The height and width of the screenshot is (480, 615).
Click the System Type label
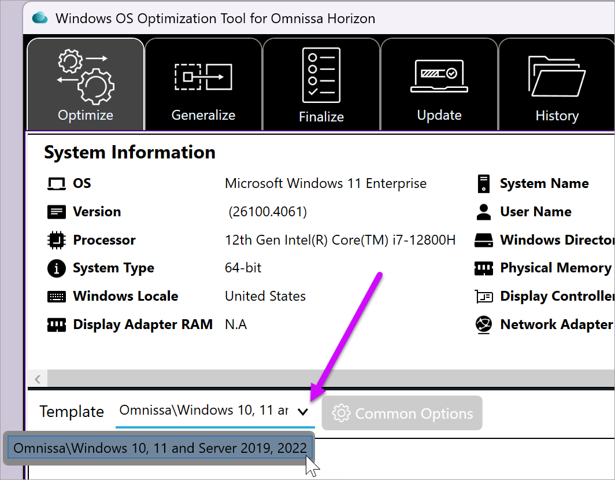(x=113, y=268)
